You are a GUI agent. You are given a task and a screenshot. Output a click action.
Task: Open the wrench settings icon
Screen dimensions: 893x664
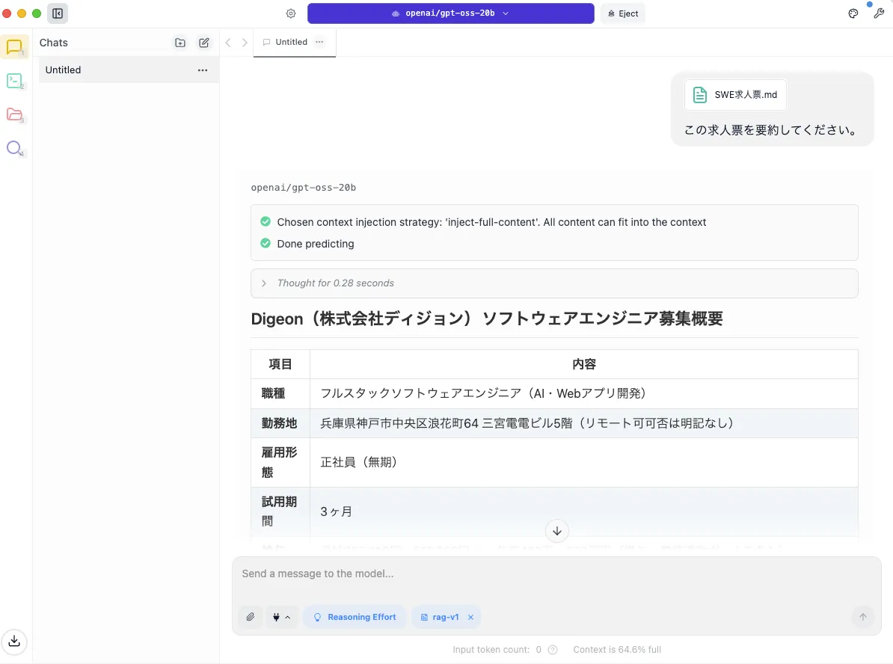(879, 13)
